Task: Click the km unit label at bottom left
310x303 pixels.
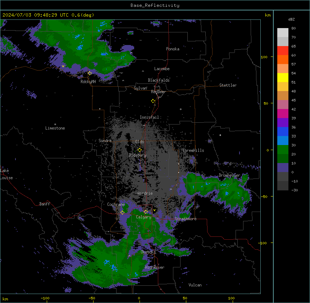Action: pos(5,299)
